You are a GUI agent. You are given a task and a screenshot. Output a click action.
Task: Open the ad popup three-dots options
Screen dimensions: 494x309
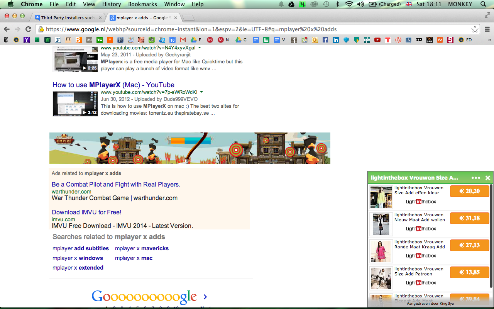(476, 178)
